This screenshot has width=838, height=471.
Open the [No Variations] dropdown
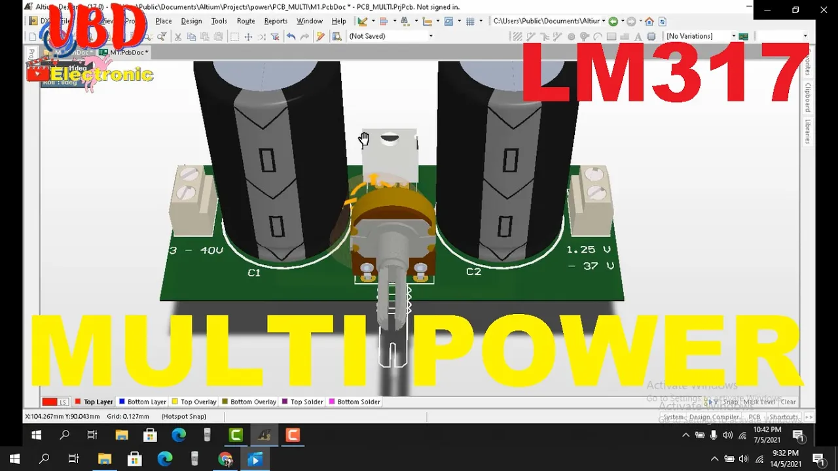[x=734, y=36]
